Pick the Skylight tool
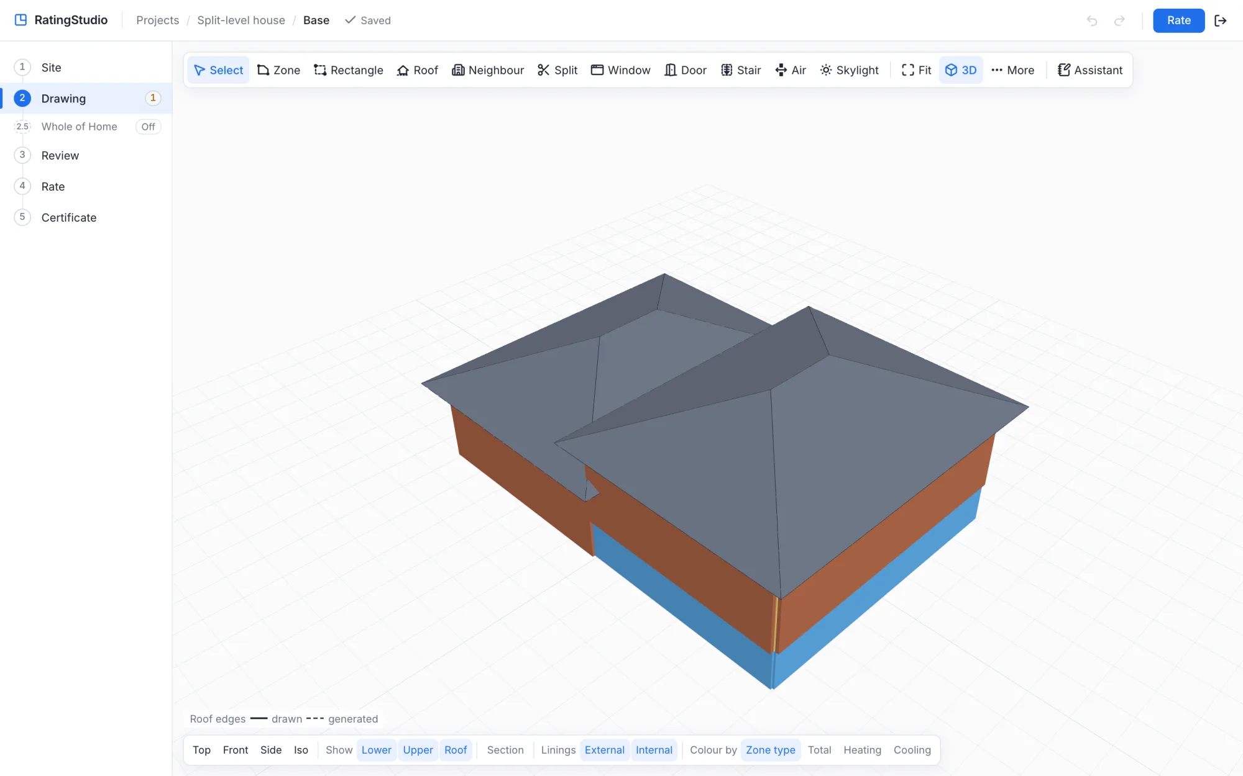 (x=849, y=70)
